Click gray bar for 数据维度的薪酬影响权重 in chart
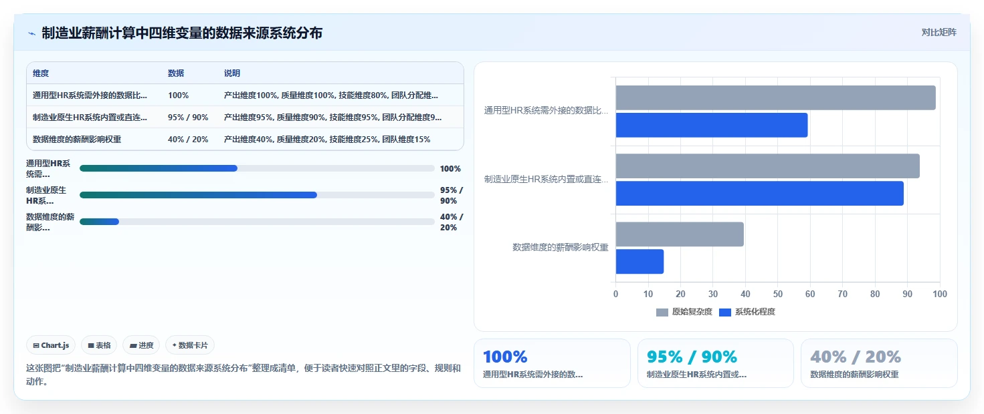Image resolution: width=984 pixels, height=414 pixels. 680,234
